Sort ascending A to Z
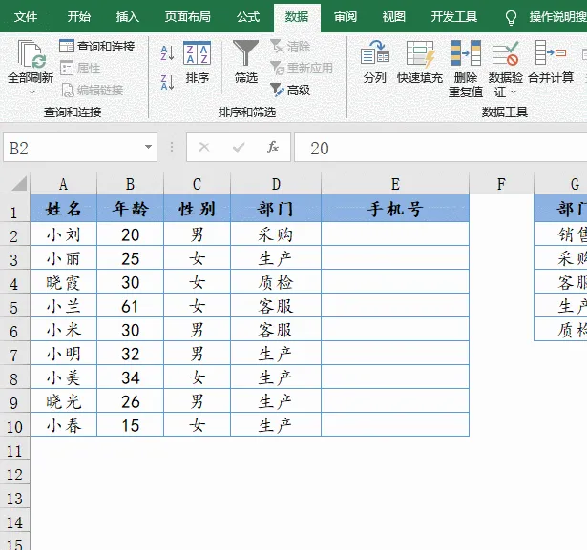This screenshot has width=587, height=550. (x=167, y=53)
